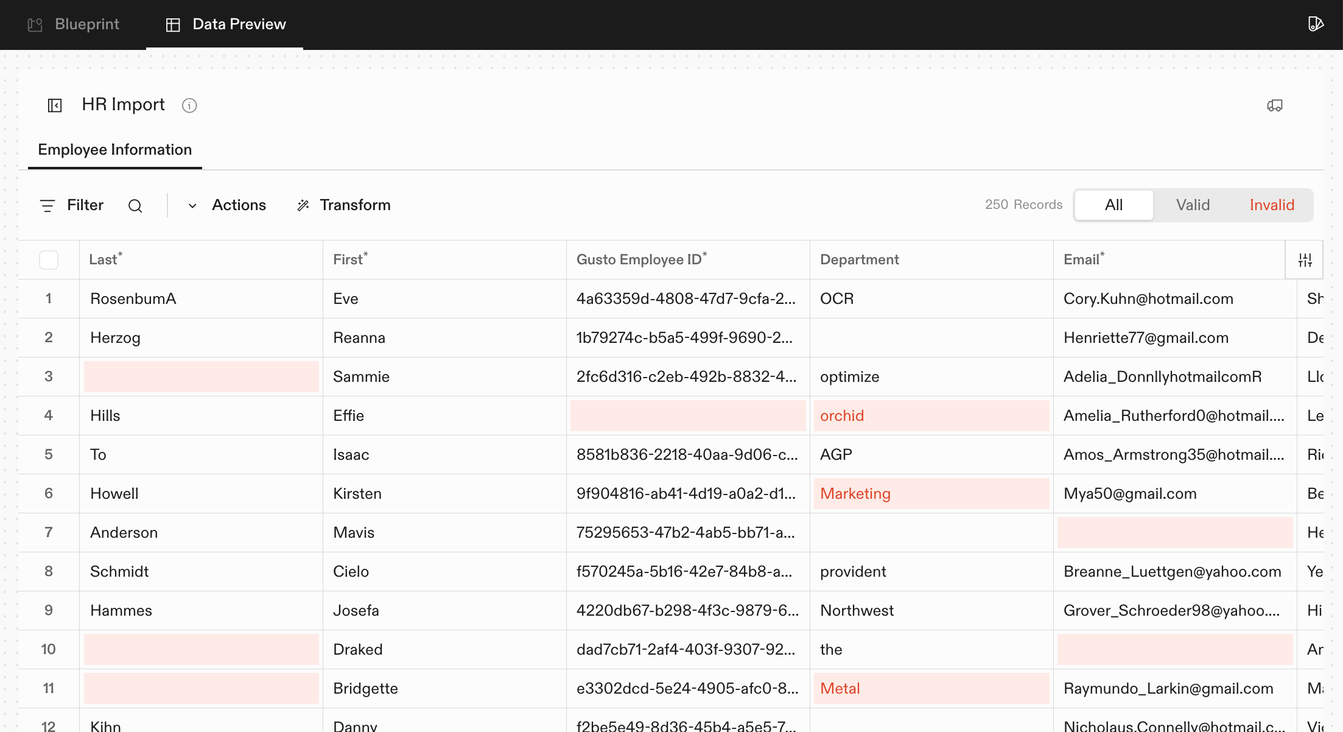Image resolution: width=1343 pixels, height=732 pixels.
Task: Open the column settings sliders icon
Action: [1305, 260]
